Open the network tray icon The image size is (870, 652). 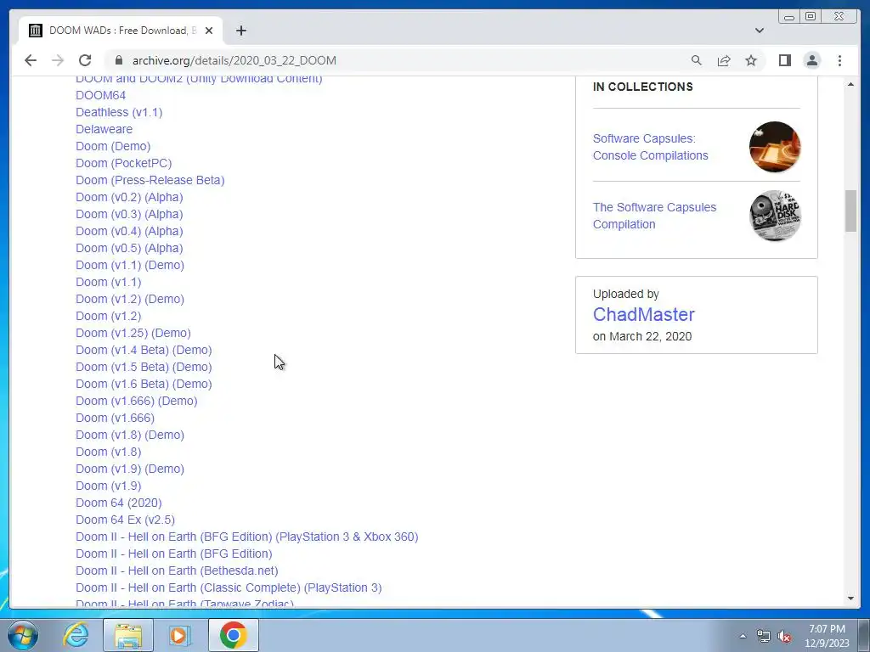tap(764, 636)
